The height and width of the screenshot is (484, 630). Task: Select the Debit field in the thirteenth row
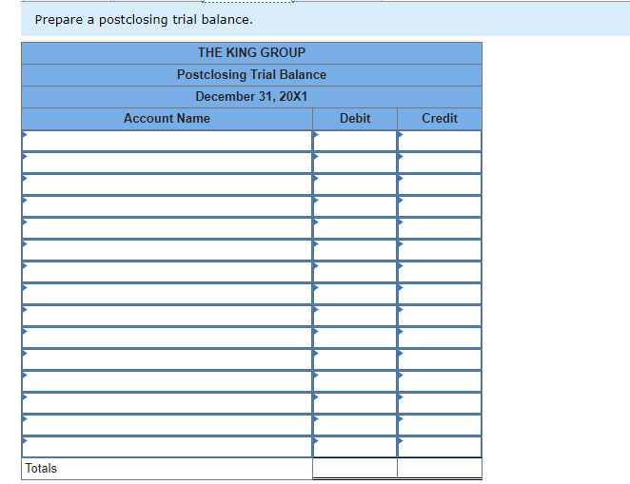pos(355,403)
